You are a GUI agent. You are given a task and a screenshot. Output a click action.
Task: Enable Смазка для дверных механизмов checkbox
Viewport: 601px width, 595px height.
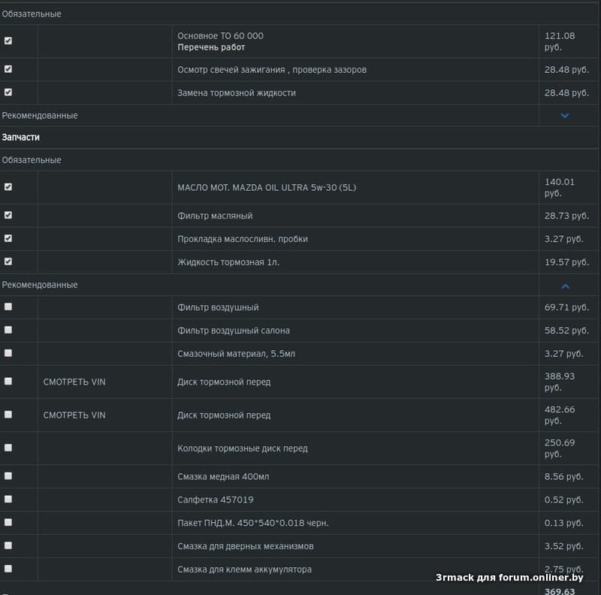tap(8, 545)
